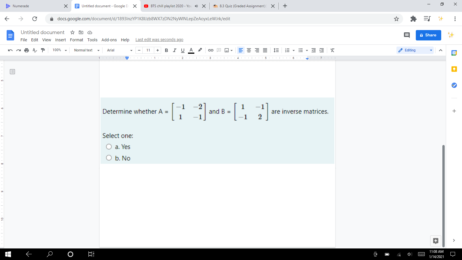Viewport: 462px width, 260px height.
Task: Enable underline formatting
Action: coord(182,50)
